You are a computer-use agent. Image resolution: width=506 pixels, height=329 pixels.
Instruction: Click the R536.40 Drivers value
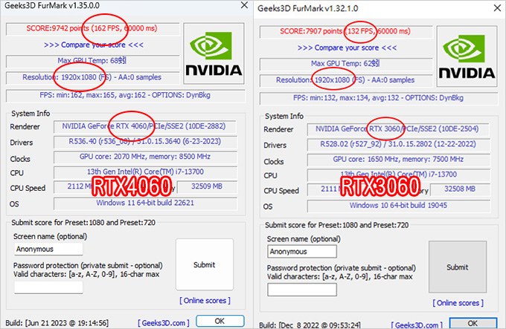click(x=144, y=142)
